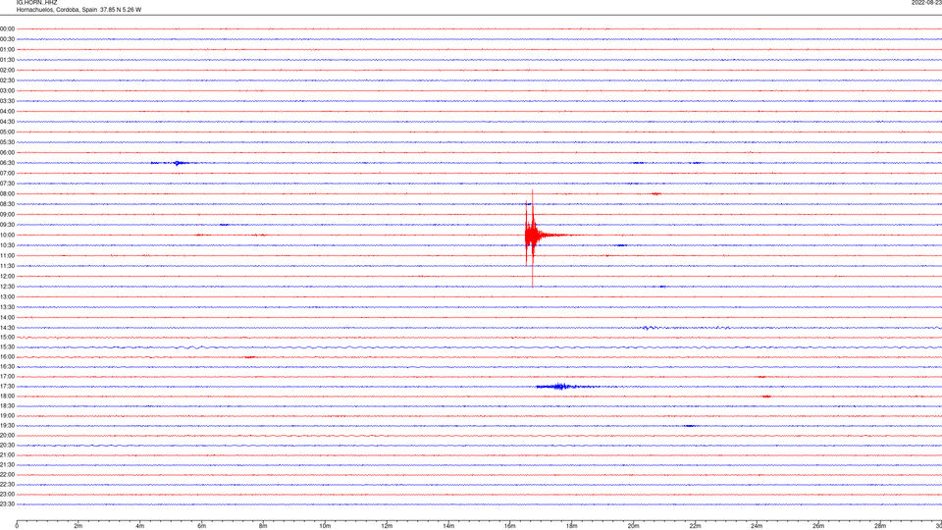This screenshot has width=942, height=530.
Task: Select the 12:30 time label
Action: [x=7, y=287]
